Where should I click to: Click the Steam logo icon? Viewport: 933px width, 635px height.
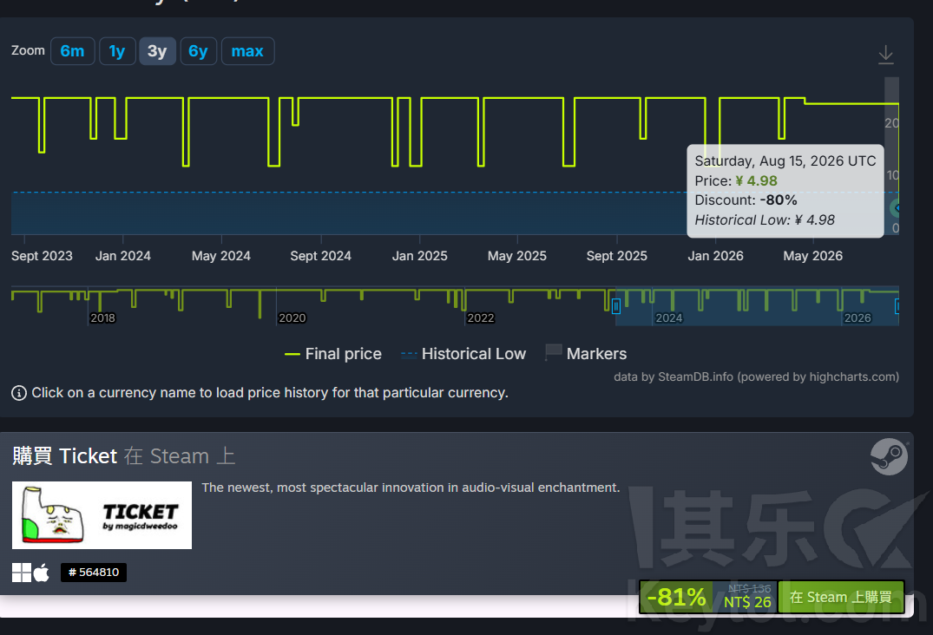coord(889,456)
